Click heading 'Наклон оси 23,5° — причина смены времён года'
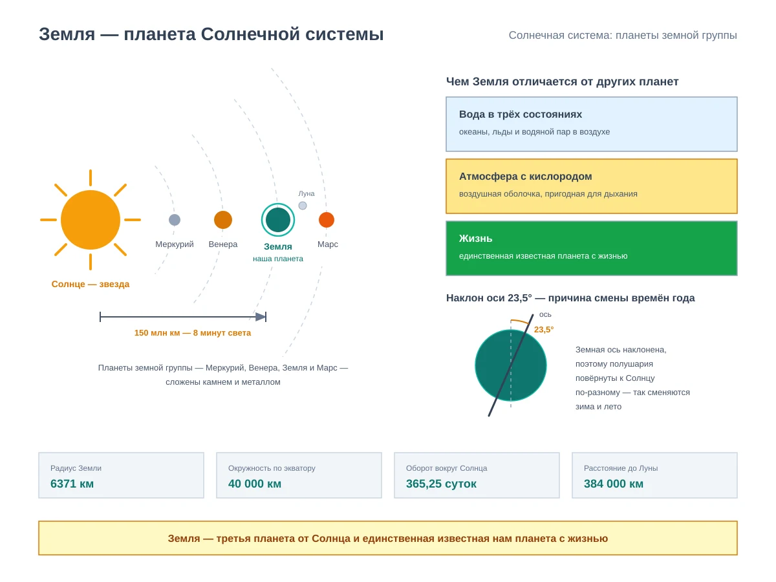Viewport: 776px width, 582px height. click(570, 298)
